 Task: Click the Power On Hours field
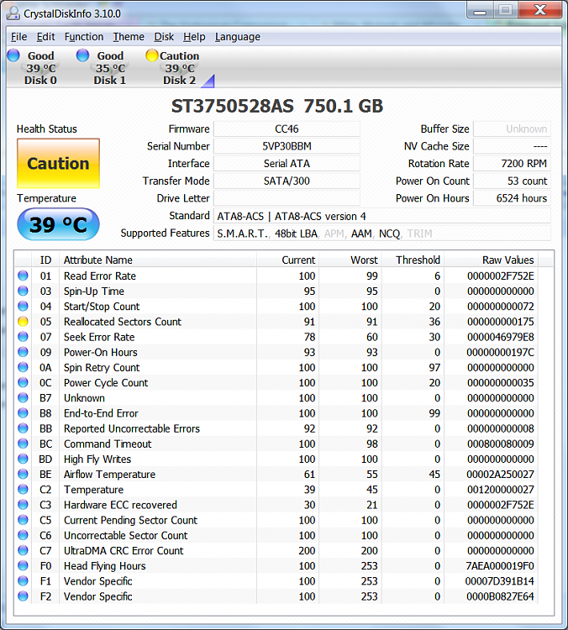pyautogui.click(x=513, y=198)
